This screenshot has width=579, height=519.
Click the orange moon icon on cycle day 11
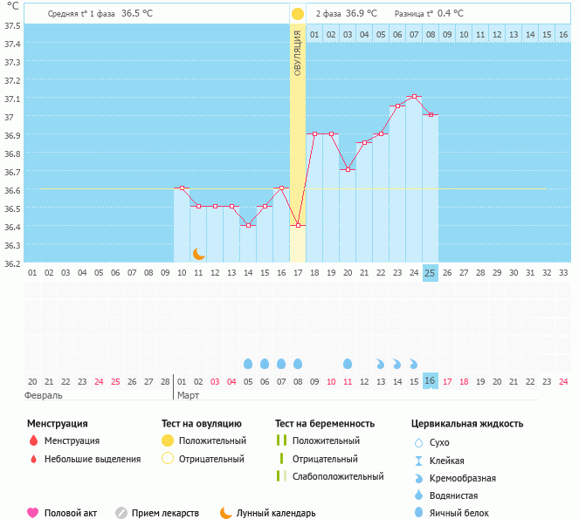point(199,254)
